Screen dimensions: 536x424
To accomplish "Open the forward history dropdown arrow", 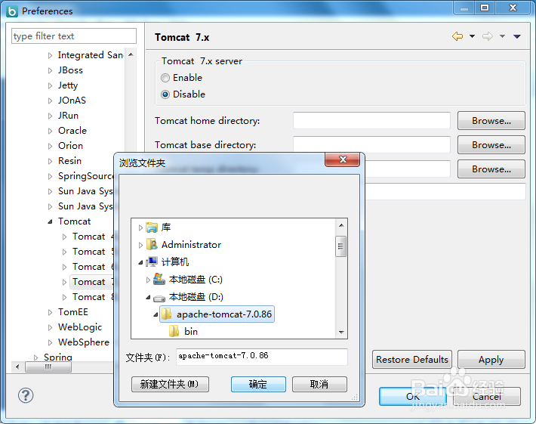I will coord(502,36).
